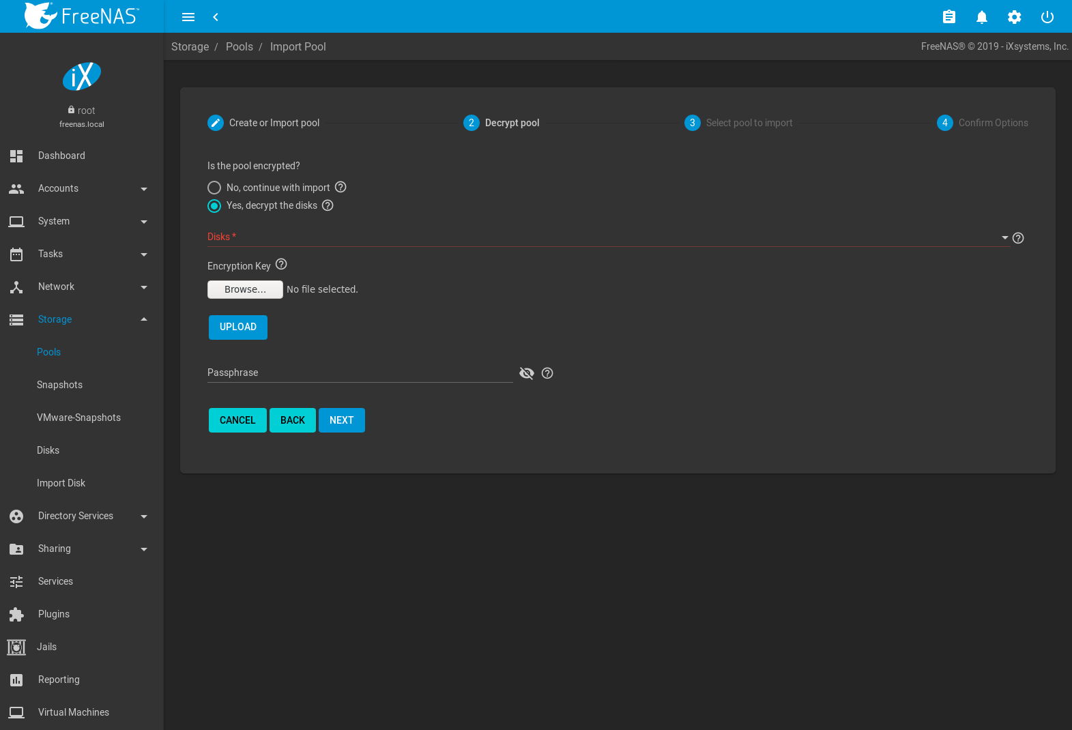This screenshot has width=1072, height=730.
Task: Toggle passphrase visibility eye icon
Action: (x=527, y=373)
